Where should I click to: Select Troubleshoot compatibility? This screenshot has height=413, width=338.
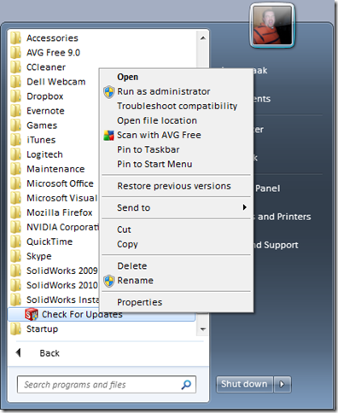pos(177,106)
